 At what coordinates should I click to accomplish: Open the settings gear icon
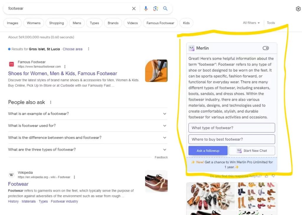(298, 9)
